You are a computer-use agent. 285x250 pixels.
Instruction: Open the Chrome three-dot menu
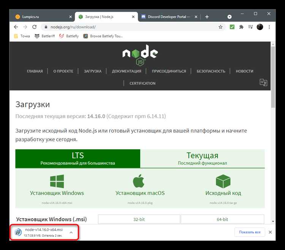269,27
